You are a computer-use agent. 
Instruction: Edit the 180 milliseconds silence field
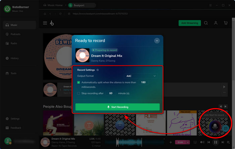(x=143, y=82)
